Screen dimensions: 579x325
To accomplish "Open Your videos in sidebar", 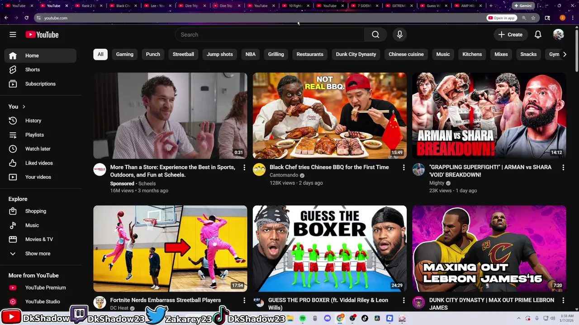I will [x=41, y=177].
